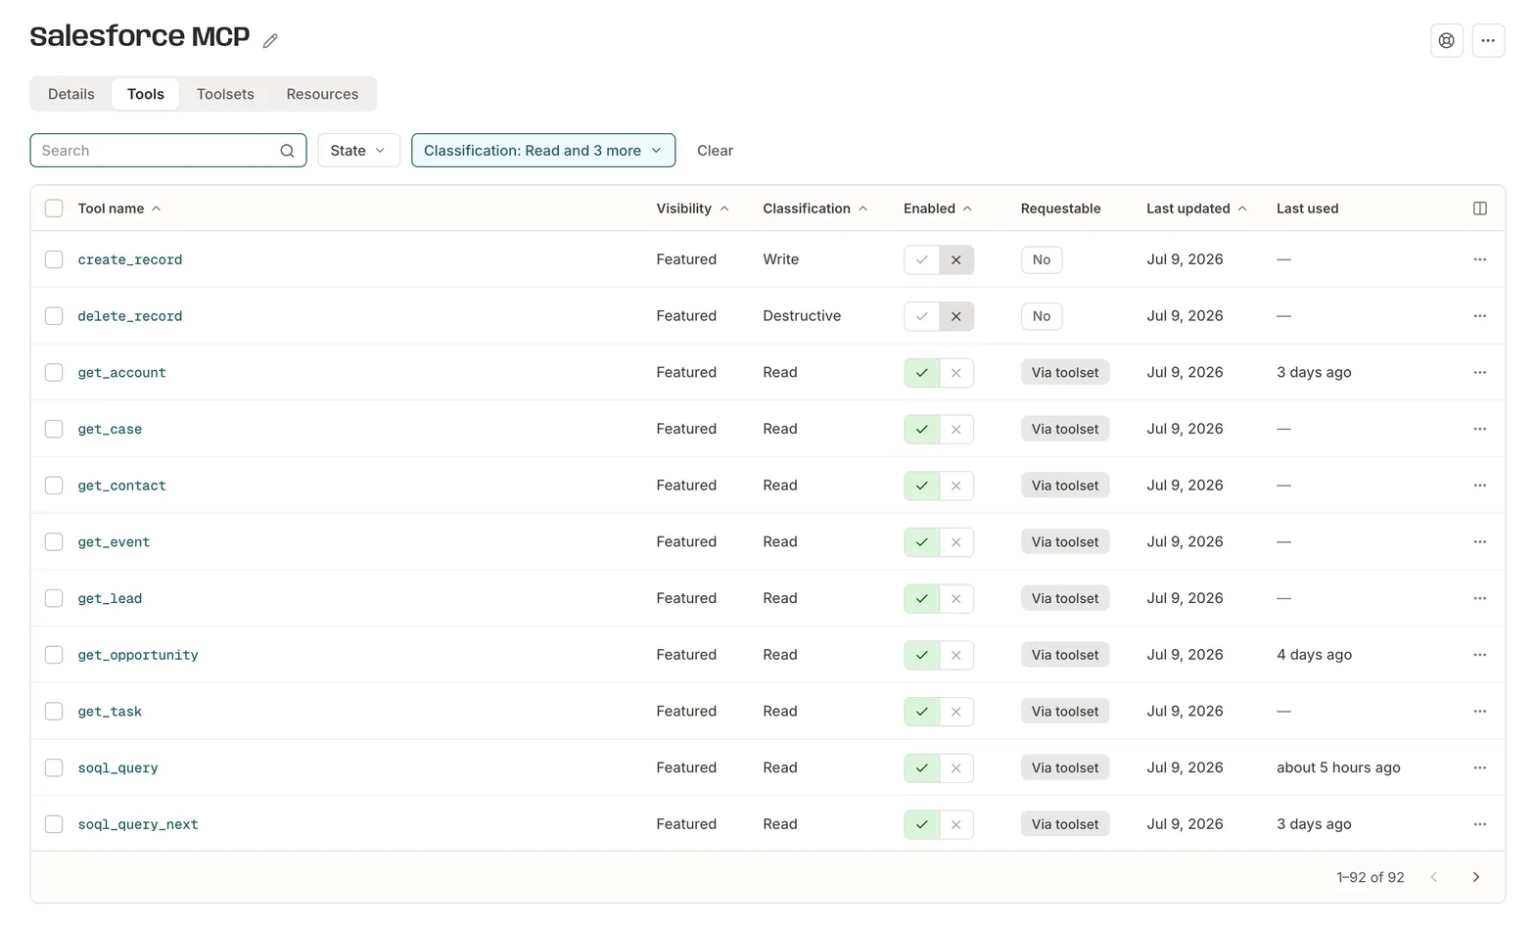
Task: Sort by Visibility column
Action: coord(692,209)
